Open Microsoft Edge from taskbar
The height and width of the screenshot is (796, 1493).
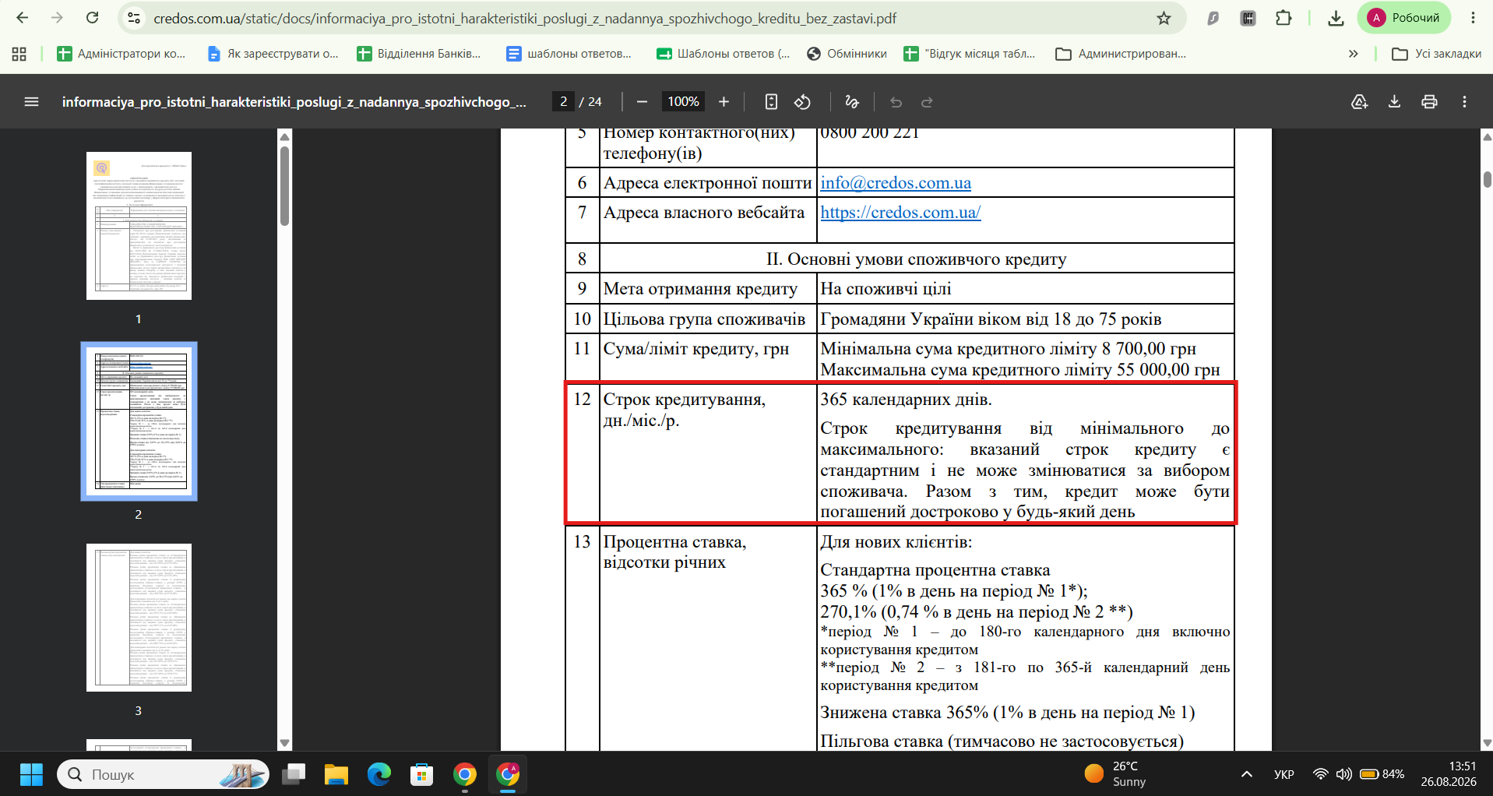(x=379, y=774)
